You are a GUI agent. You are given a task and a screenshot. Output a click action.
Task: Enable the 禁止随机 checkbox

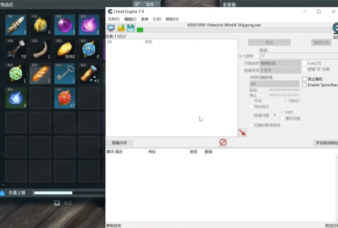(x=305, y=79)
